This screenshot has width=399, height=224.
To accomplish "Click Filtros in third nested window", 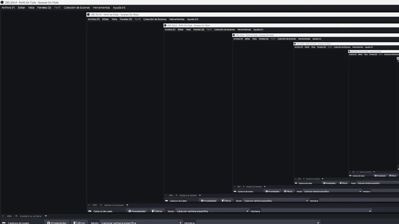I will [x=288, y=191].
